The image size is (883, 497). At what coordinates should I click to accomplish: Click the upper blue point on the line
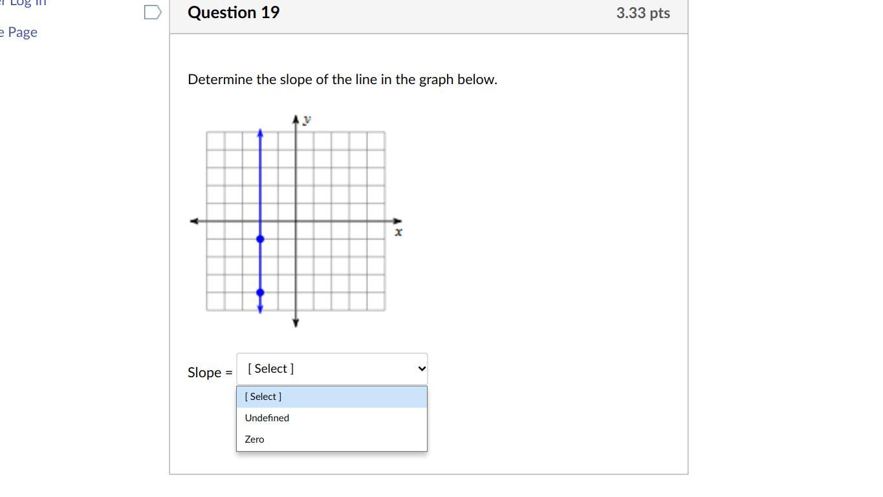point(260,239)
